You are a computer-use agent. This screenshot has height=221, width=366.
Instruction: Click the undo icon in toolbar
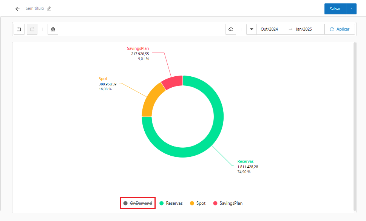[19, 29]
